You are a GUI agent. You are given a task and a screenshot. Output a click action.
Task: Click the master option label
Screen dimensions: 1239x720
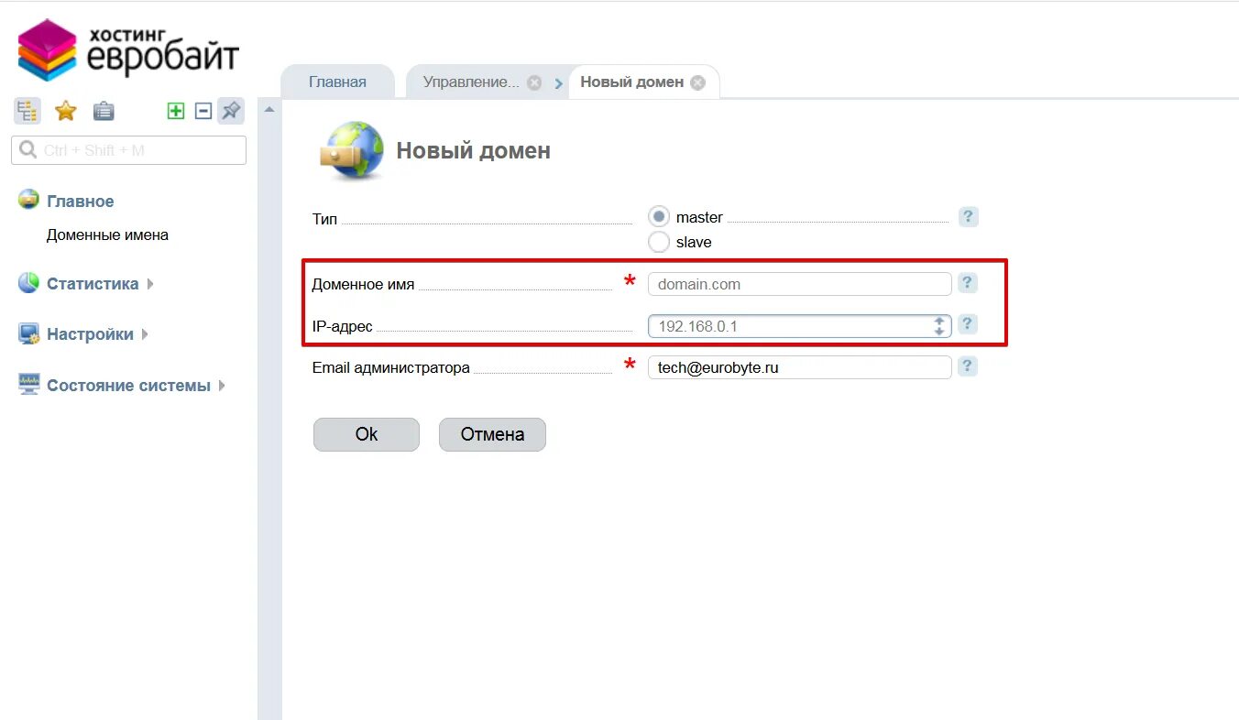click(699, 217)
